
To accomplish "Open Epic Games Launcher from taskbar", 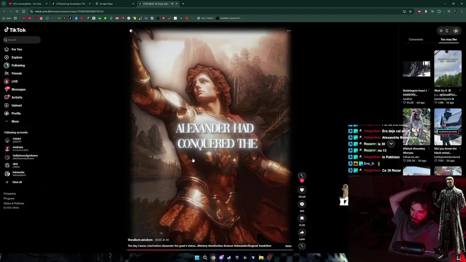I will tap(237, 258).
